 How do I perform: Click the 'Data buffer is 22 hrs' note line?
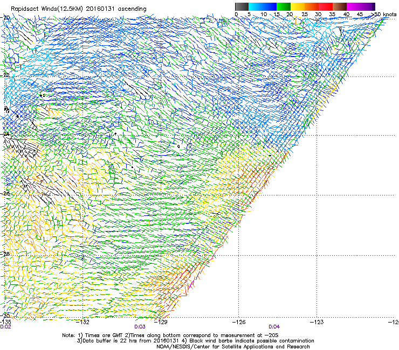pos(195,341)
